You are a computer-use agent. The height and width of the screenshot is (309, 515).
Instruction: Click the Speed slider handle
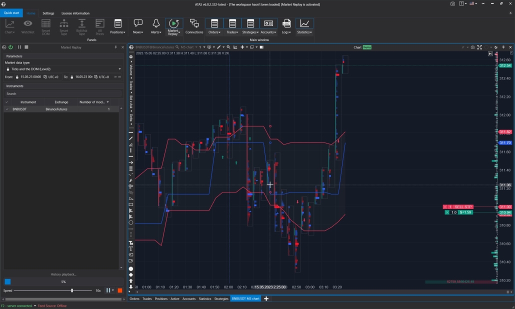(x=71, y=290)
